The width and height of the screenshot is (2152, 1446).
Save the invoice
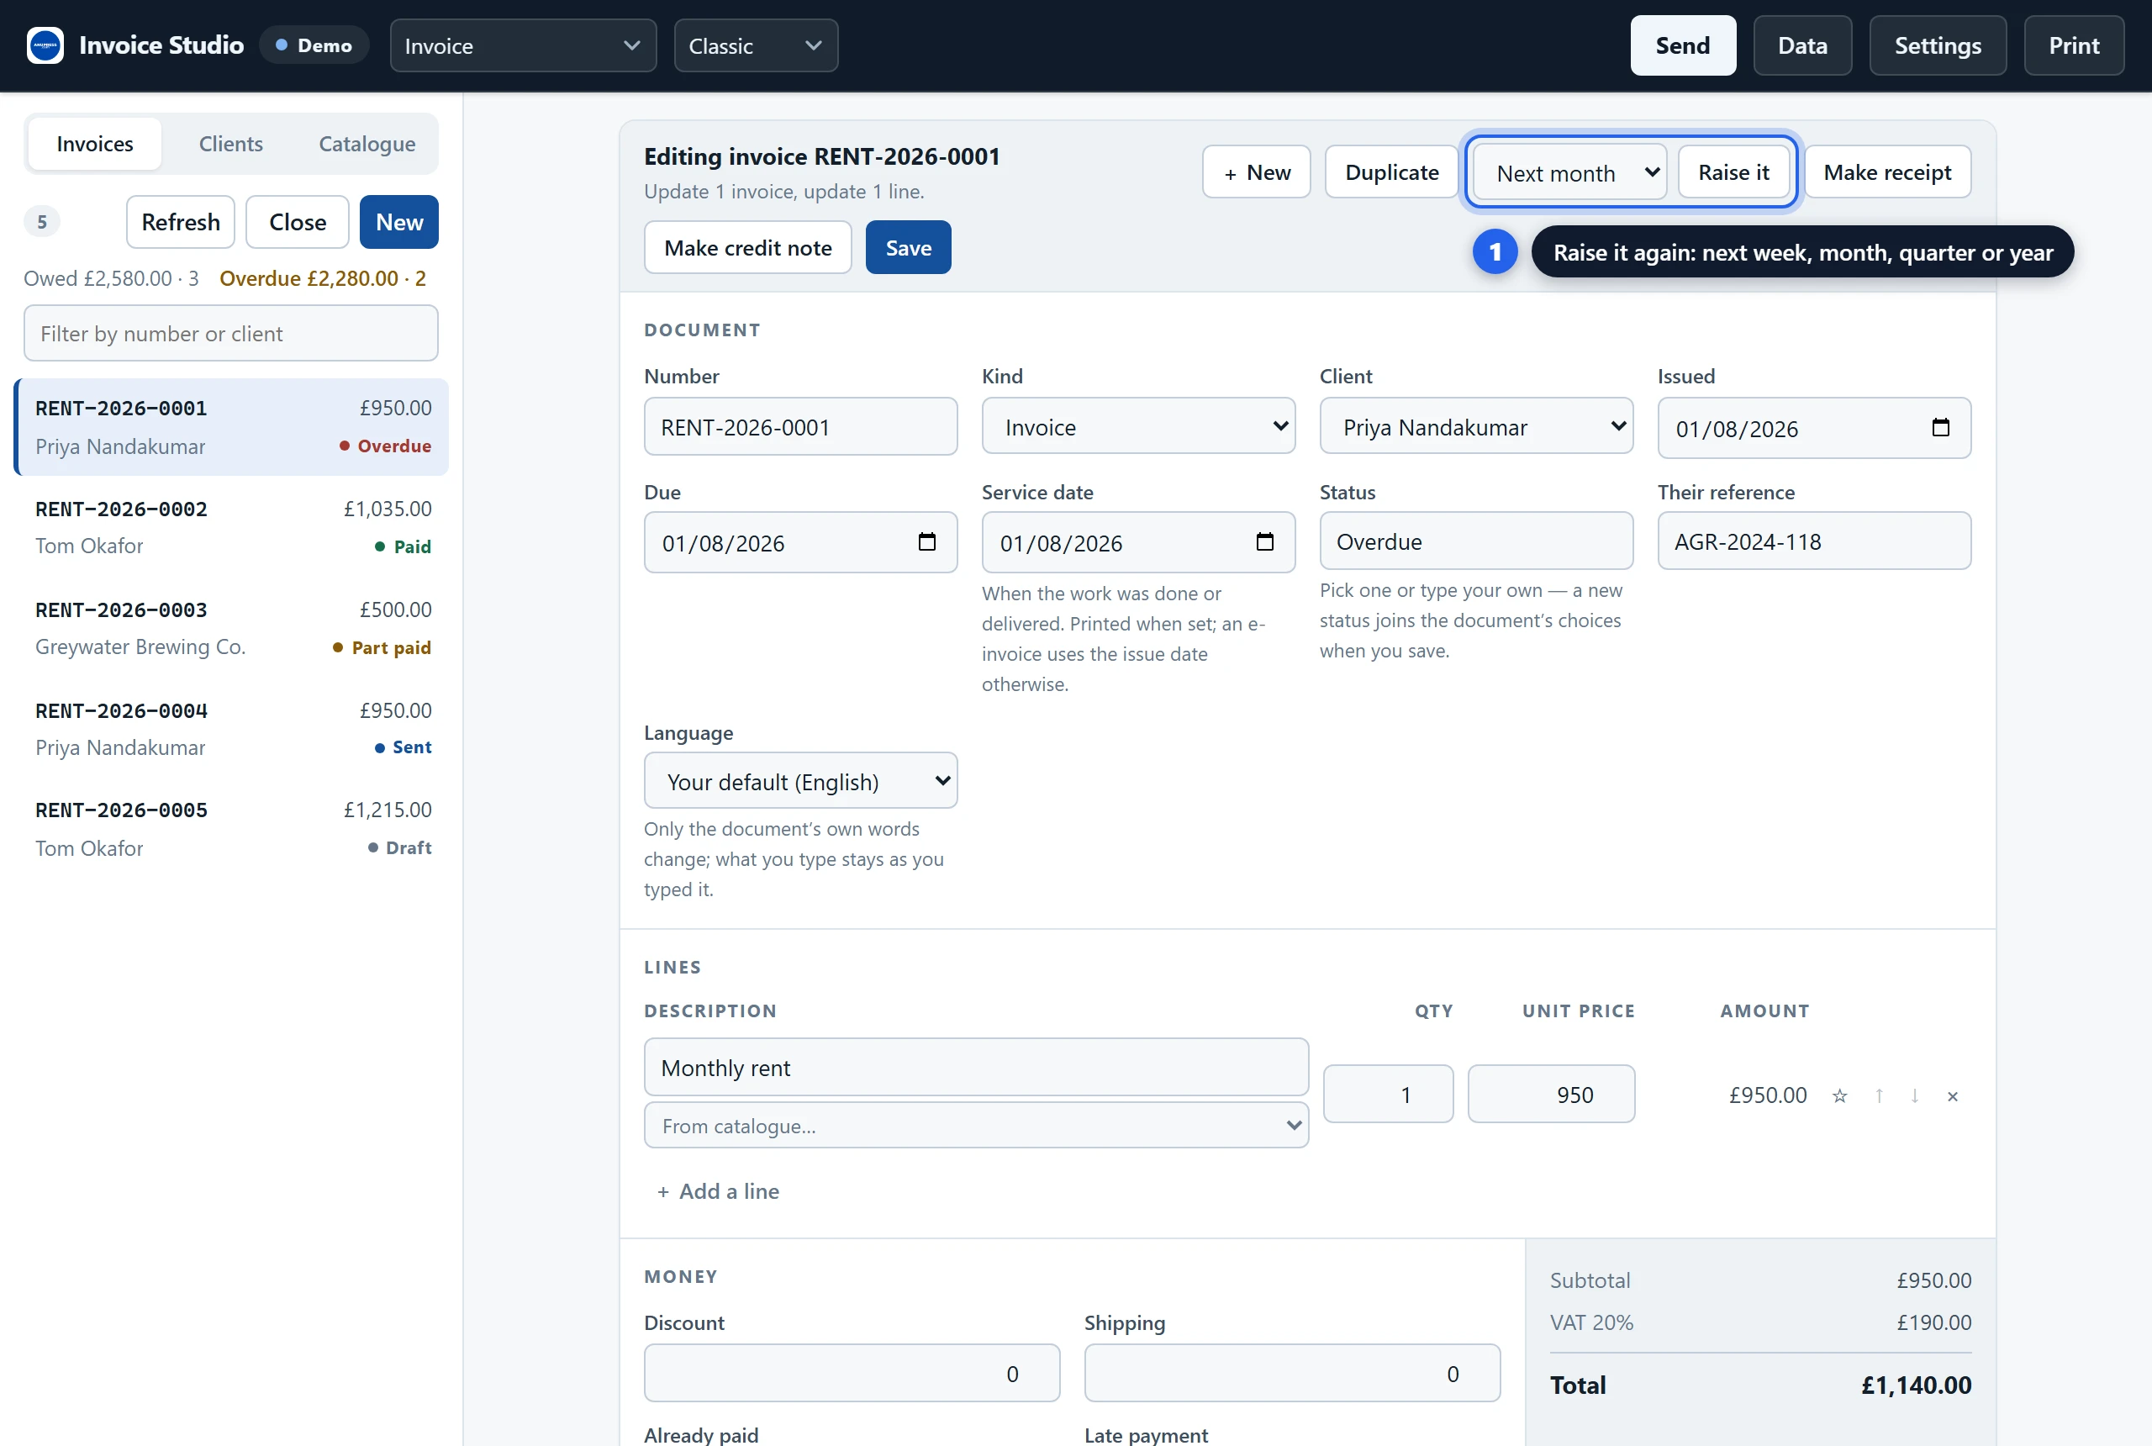[x=908, y=247]
